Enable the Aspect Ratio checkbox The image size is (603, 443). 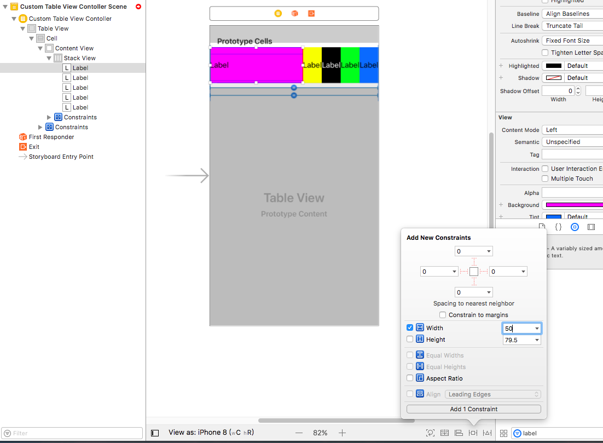click(410, 378)
